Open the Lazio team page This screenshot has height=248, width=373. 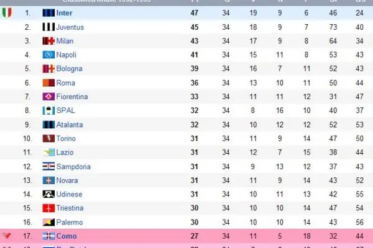pos(65,153)
